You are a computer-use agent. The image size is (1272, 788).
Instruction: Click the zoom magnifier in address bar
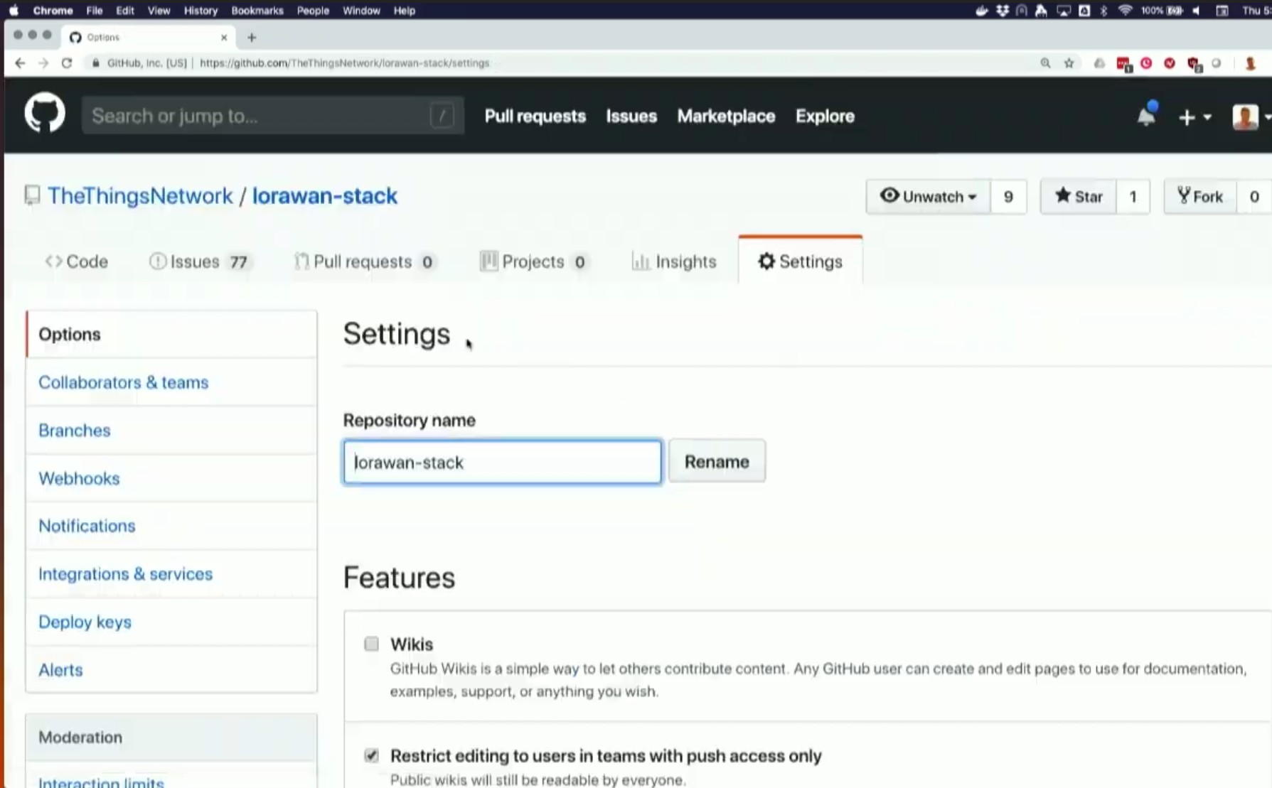(1045, 63)
